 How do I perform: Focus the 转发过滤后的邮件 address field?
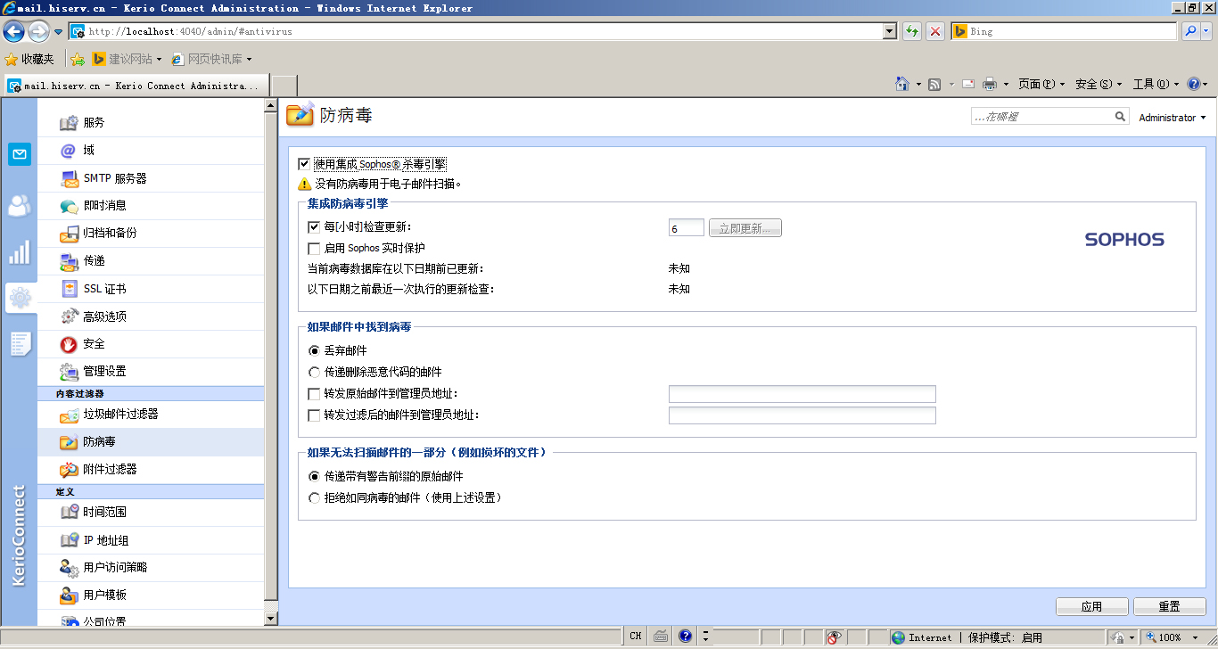pos(802,415)
